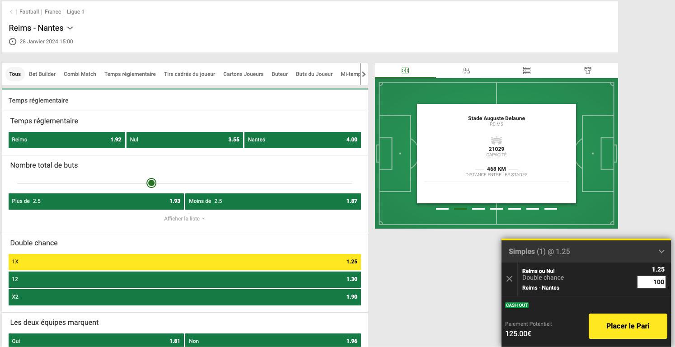
Task: Open the Buts du Joueur tab
Action: 314,74
